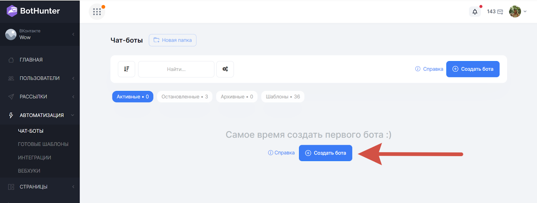Switch to the Остановленные tab

tap(185, 97)
